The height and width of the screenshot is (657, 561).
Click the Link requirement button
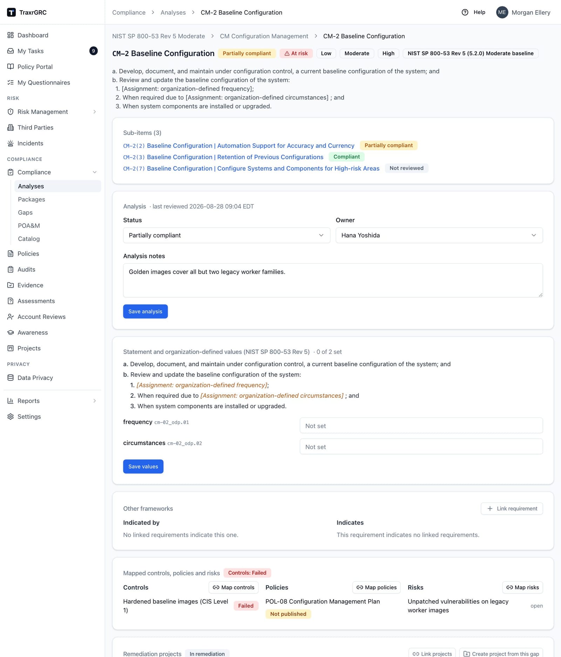512,508
